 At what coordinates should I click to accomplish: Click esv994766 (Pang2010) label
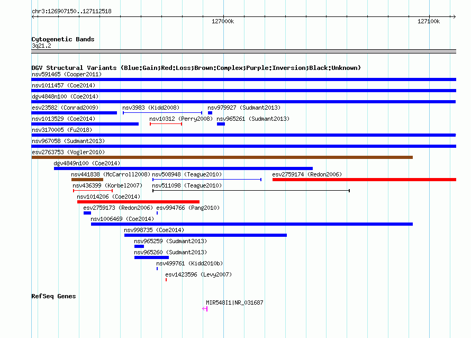point(188,208)
